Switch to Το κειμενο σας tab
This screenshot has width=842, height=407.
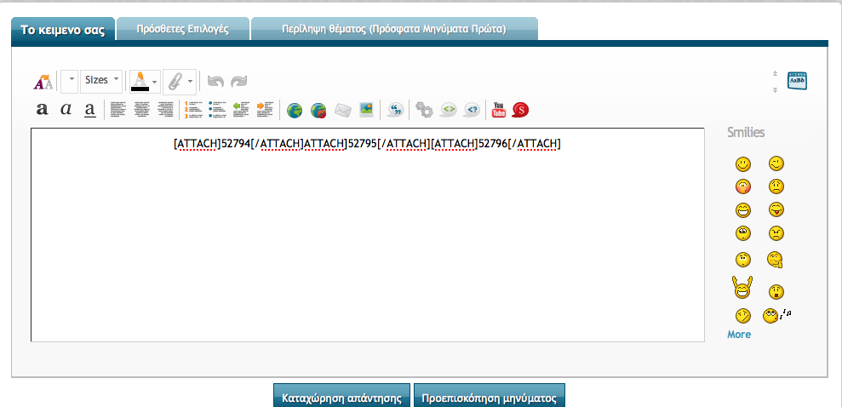[x=63, y=29]
